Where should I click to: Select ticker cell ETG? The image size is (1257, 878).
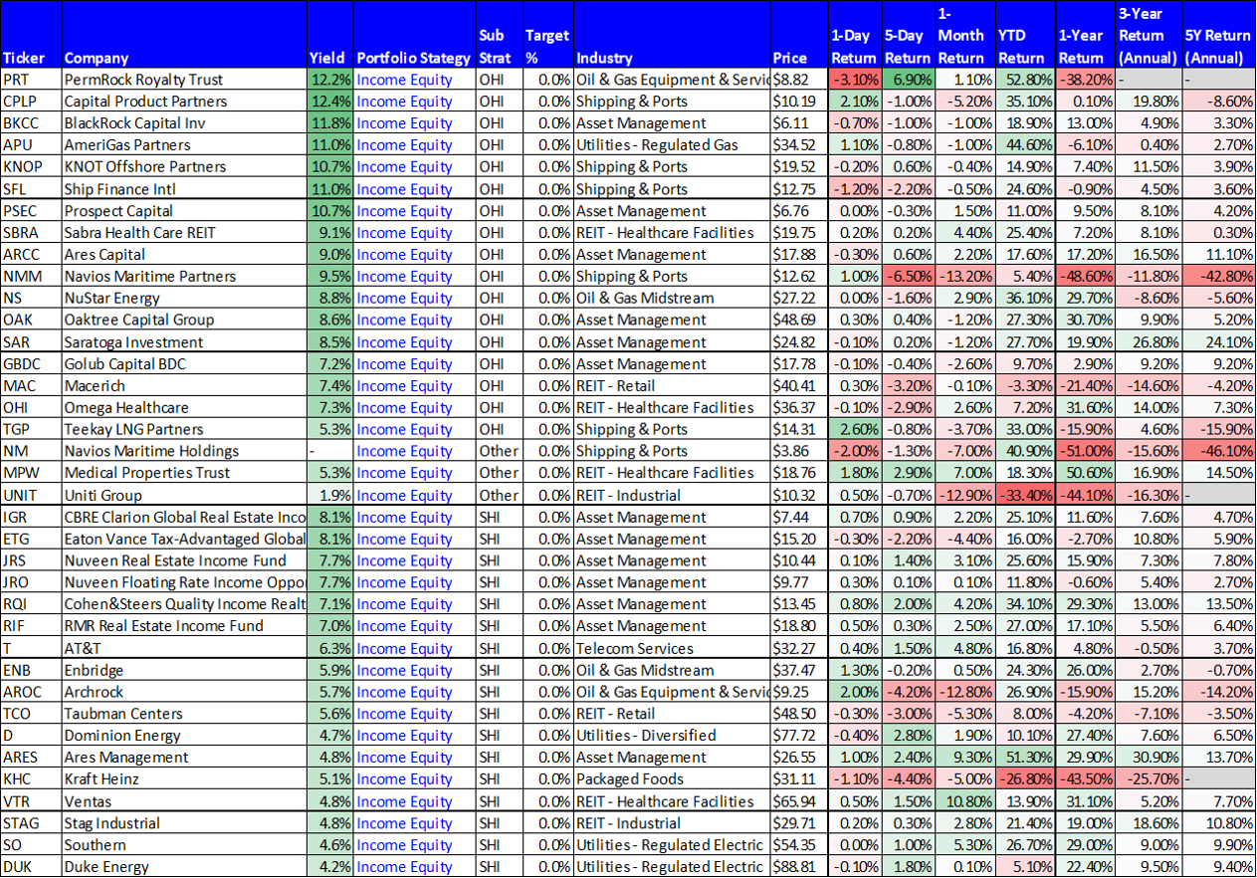click(x=31, y=539)
